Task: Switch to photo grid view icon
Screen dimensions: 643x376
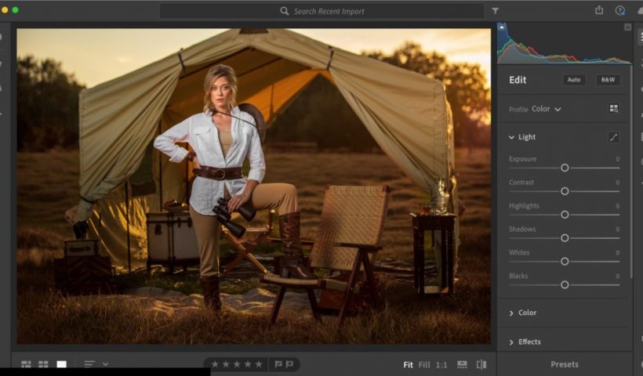Action: pyautogui.click(x=26, y=364)
